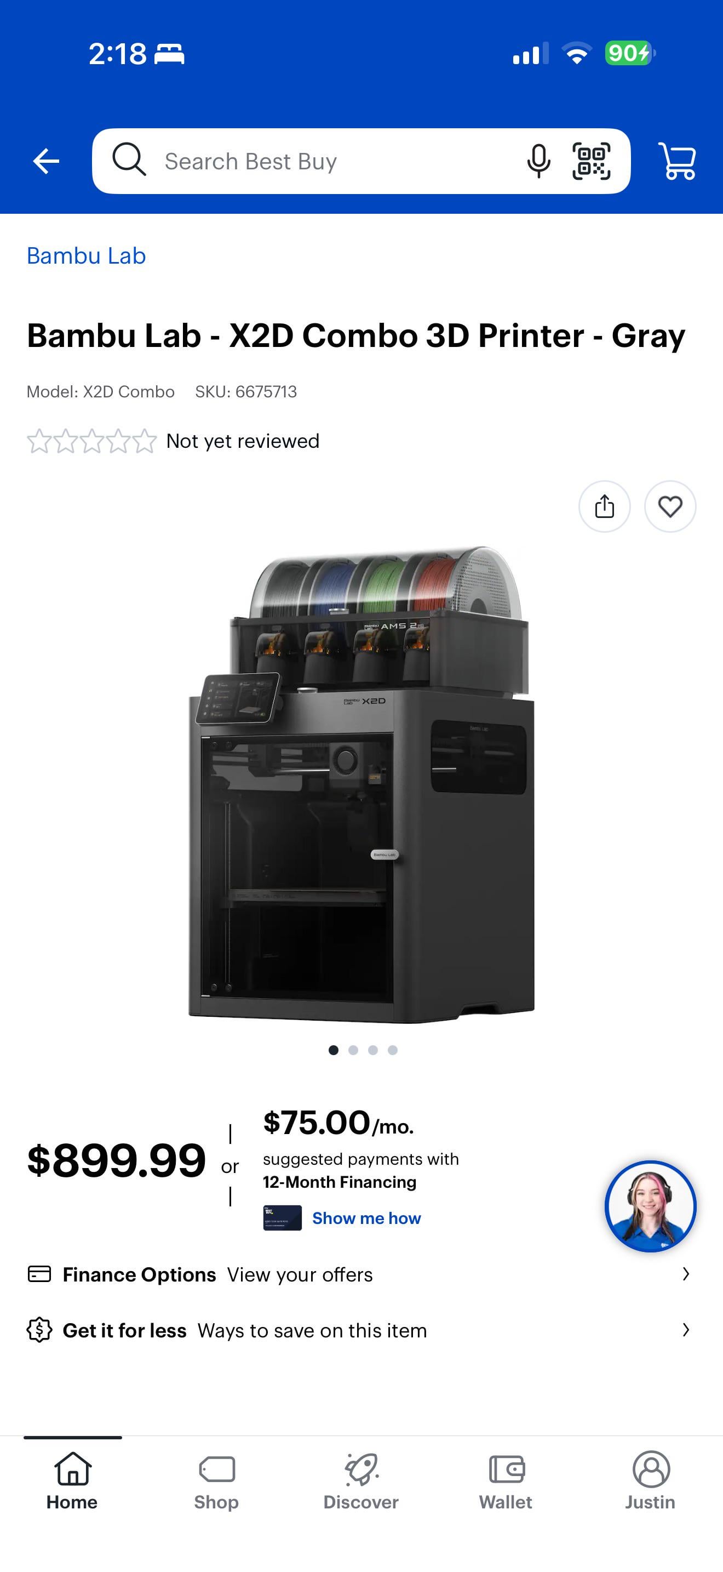
Task: Select the fourth image carousel dot
Action: point(393,1050)
